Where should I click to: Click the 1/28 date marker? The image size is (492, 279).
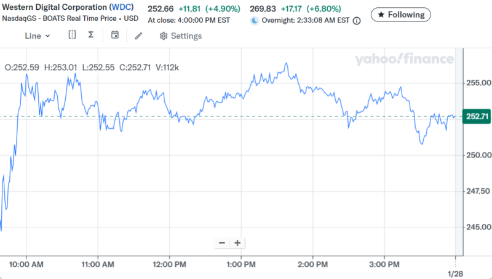pyautogui.click(x=455, y=273)
